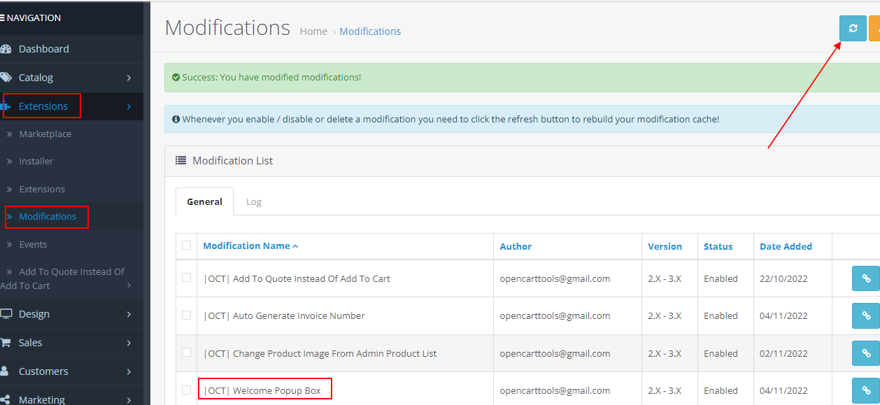Toggle the select-all checkbox in table header
This screenshot has width=880, height=405.
click(x=186, y=246)
